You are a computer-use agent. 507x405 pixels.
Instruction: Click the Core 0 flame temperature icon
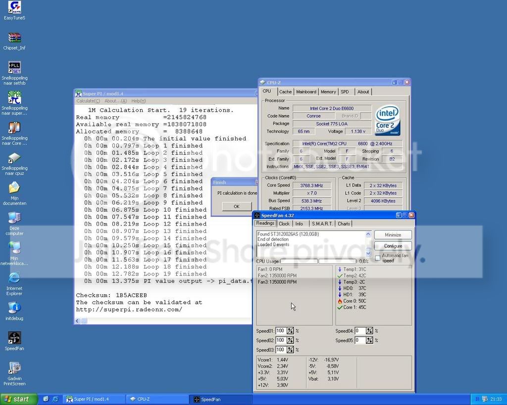pyautogui.click(x=340, y=301)
